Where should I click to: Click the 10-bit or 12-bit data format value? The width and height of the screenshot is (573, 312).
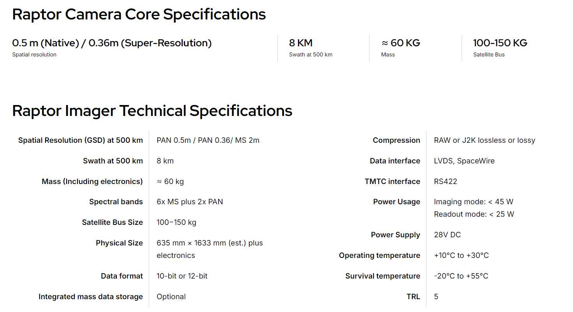tap(182, 276)
